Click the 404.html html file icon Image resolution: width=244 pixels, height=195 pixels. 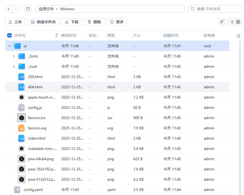[22, 87]
